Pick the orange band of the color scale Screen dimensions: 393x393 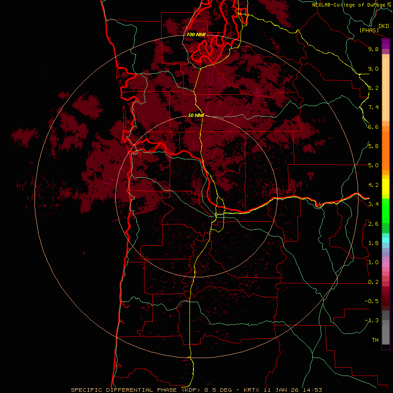coord(386,150)
